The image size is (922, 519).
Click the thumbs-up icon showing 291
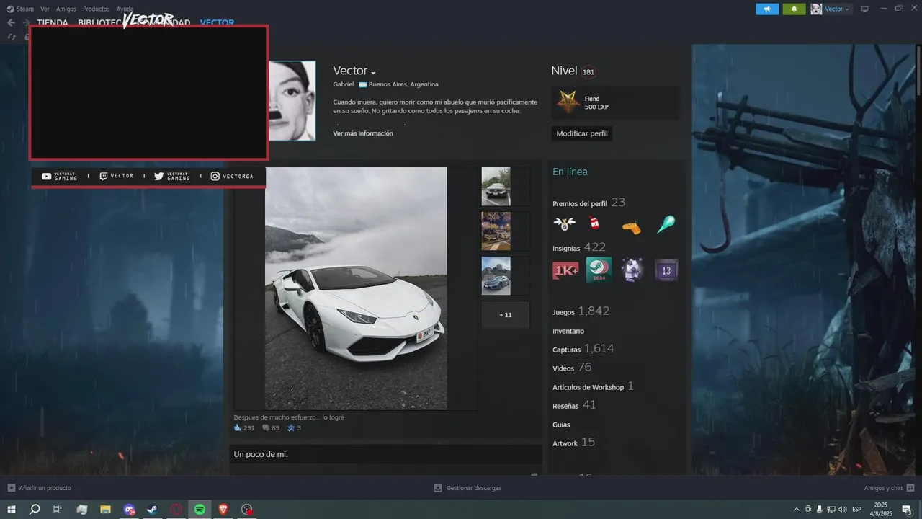238,428
